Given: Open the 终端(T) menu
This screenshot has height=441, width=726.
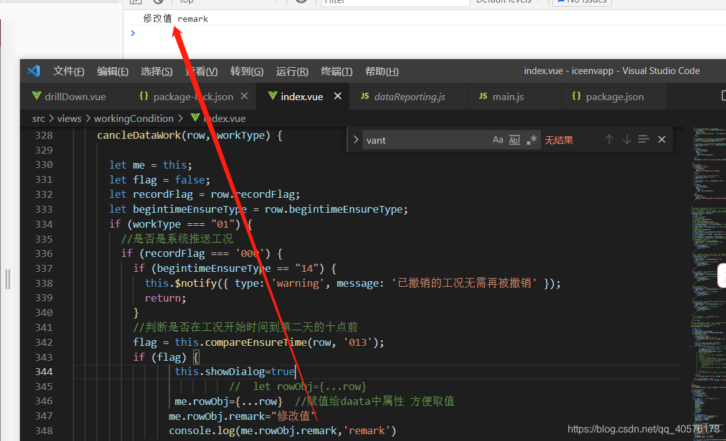Looking at the screenshot, I should [337, 71].
